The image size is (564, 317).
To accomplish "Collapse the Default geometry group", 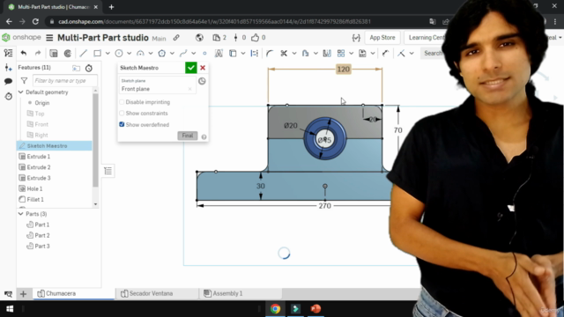I will [x=21, y=92].
